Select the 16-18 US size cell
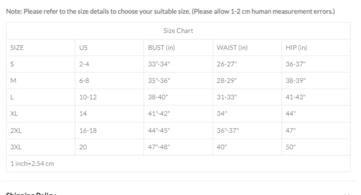This screenshot has height=195, width=361. (x=88, y=131)
